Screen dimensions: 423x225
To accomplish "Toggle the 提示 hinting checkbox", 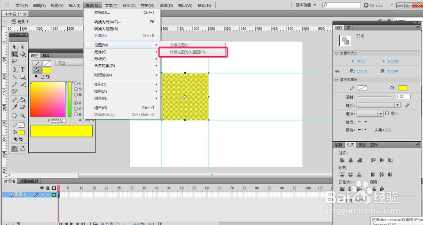I will pyautogui.click(x=387, y=113).
